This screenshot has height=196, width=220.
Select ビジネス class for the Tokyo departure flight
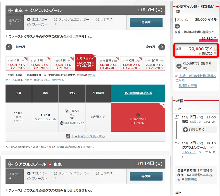(97, 20)
